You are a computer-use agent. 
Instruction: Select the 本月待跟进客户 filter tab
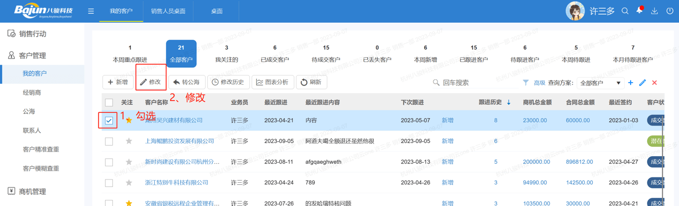coord(633,54)
